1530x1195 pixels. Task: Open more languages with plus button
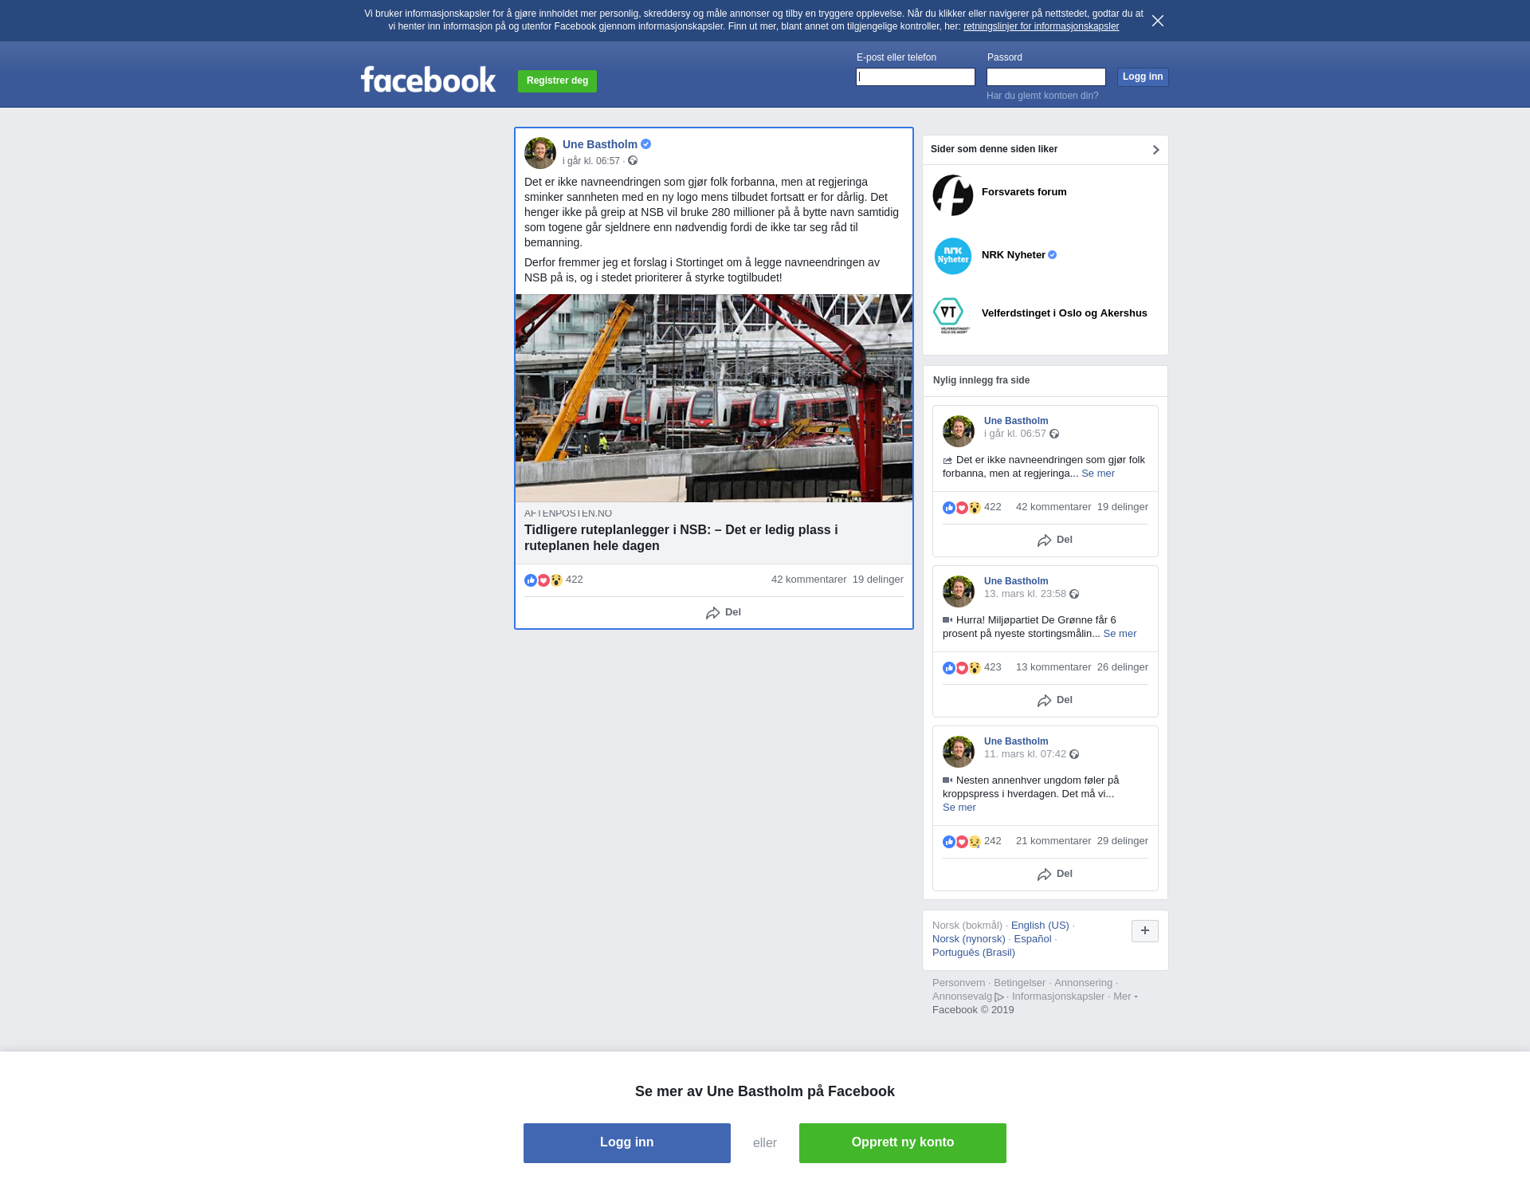[x=1145, y=931]
